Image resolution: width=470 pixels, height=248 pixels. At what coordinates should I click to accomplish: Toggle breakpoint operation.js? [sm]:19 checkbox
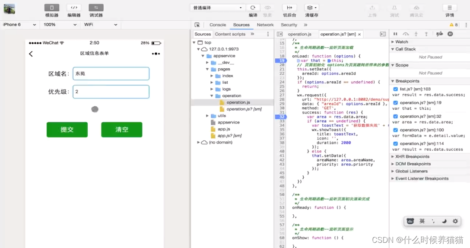(x=395, y=102)
